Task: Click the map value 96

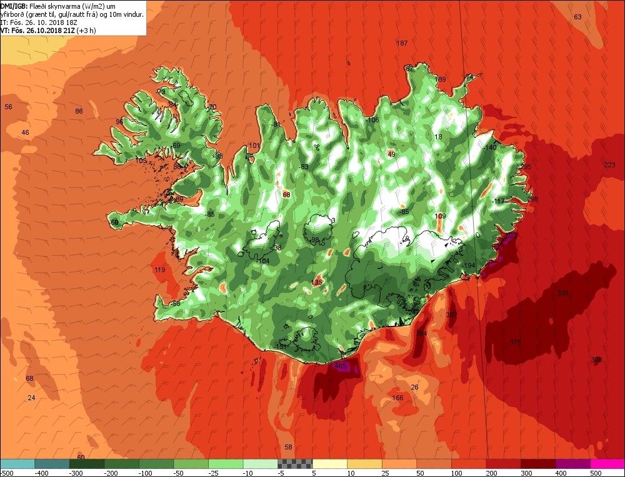Action: click(119, 122)
